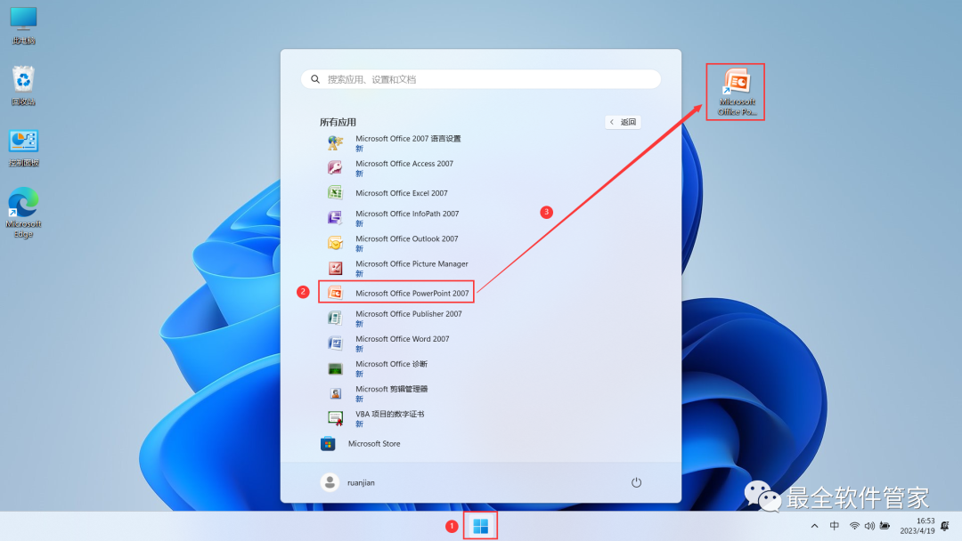Select the Recycle Bin desktop icon
962x541 pixels.
click(23, 85)
